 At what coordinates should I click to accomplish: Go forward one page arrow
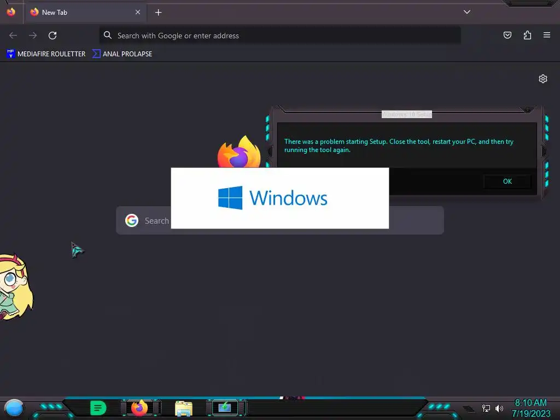coord(33,36)
